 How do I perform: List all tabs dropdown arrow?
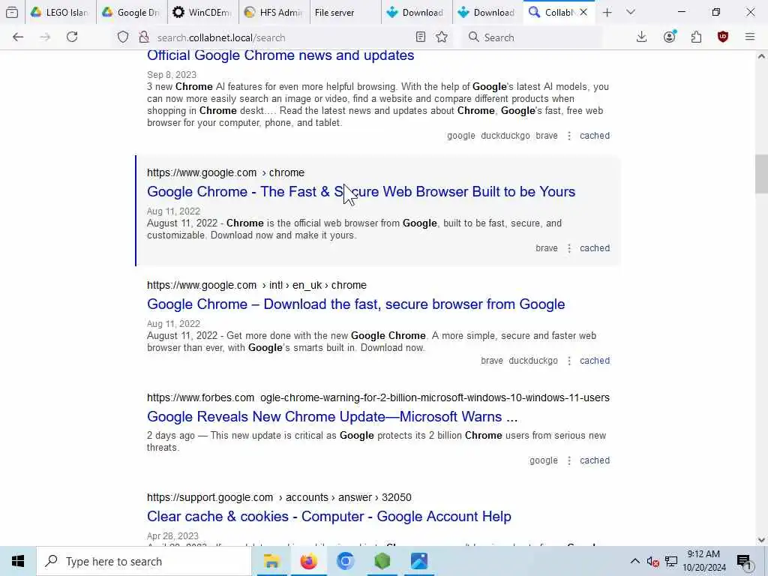click(630, 12)
